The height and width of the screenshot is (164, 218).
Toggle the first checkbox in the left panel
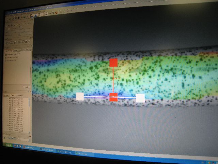6,54
